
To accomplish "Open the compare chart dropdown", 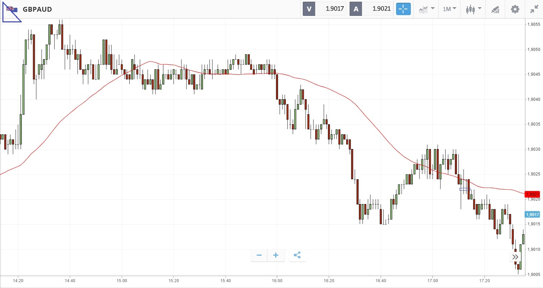I will 426,9.
